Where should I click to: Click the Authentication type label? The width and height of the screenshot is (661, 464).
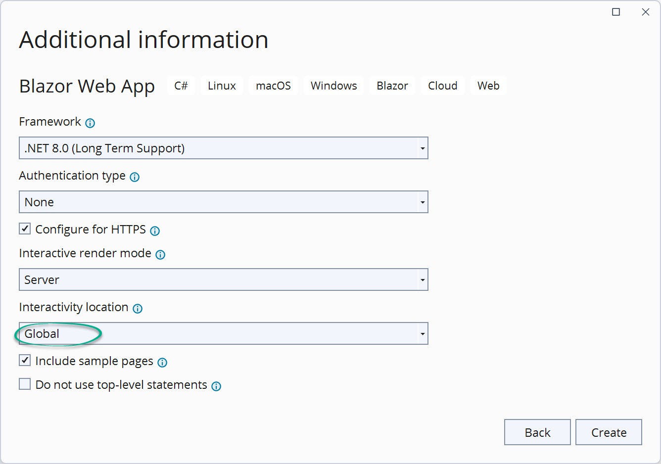click(72, 176)
